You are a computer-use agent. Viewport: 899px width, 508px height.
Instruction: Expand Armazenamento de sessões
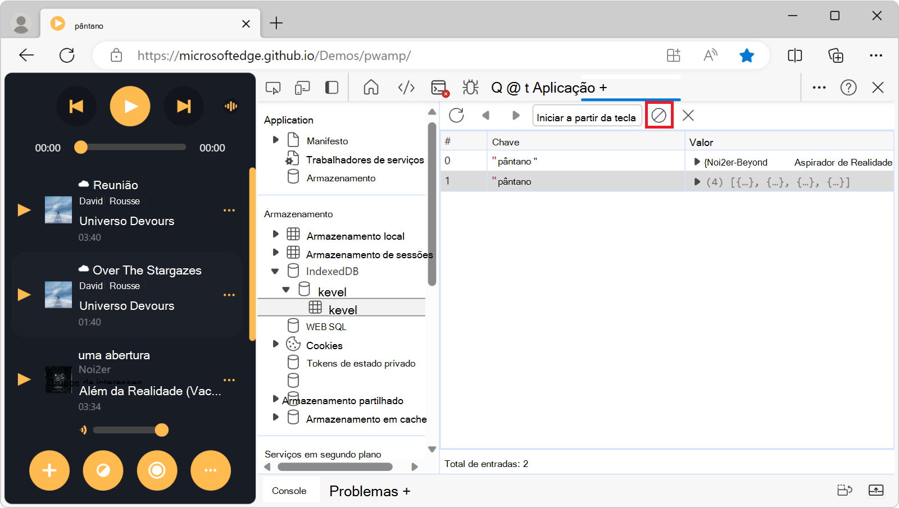pyautogui.click(x=275, y=253)
